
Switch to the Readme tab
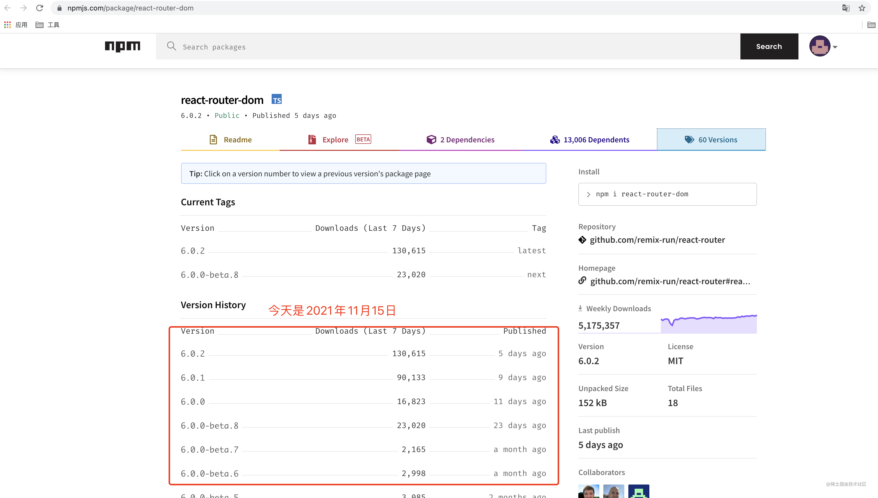(x=230, y=140)
